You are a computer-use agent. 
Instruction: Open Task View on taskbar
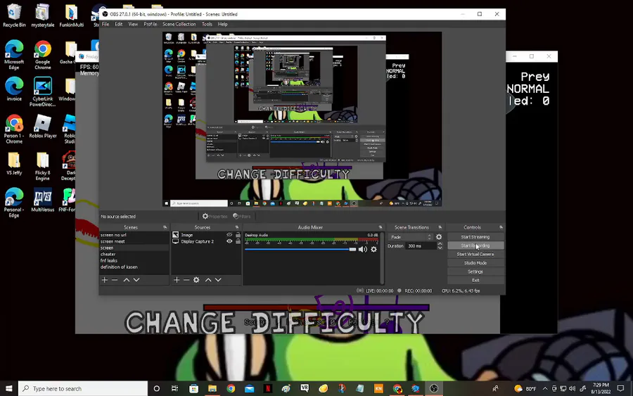point(175,388)
